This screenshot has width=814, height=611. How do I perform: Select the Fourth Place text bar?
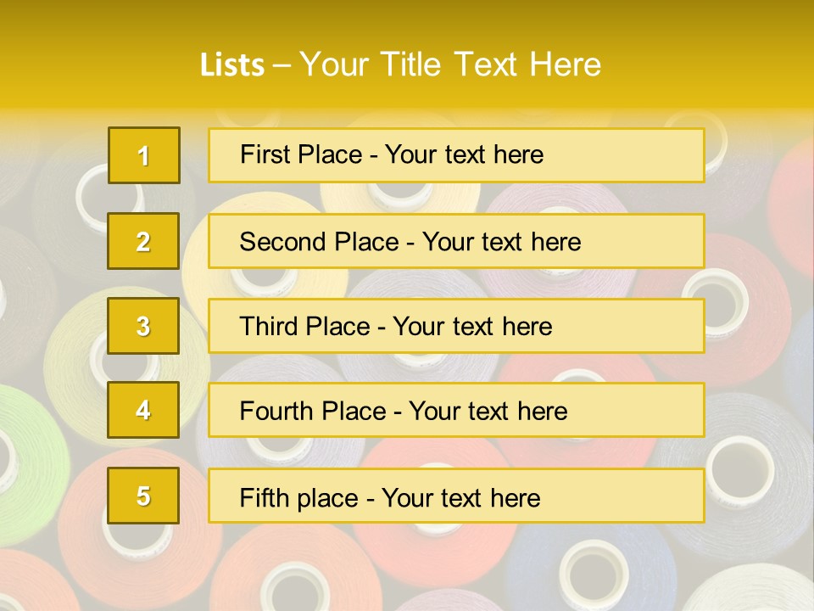click(456, 410)
